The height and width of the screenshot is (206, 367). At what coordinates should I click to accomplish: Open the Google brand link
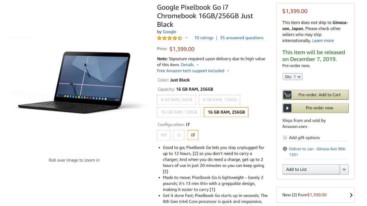(169, 32)
